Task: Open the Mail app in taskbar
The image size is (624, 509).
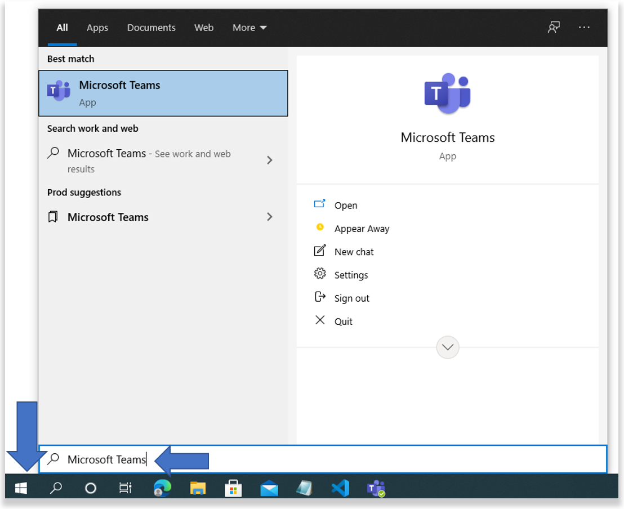Action: click(269, 488)
